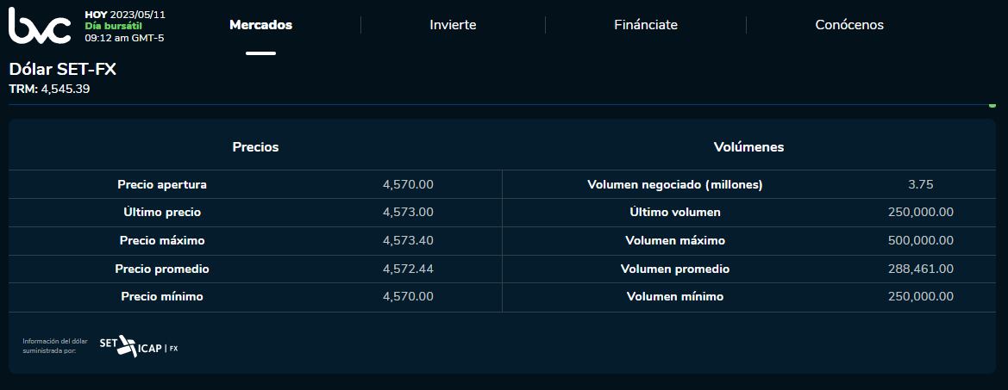Click the Último precio value 4,573.00
1008x390 pixels.
[x=408, y=212]
